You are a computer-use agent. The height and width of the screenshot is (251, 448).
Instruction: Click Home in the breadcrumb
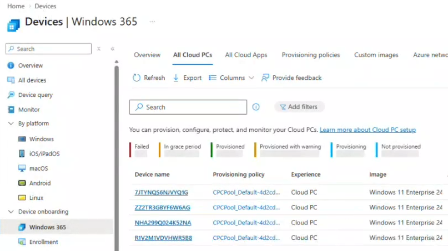pyautogui.click(x=16, y=6)
